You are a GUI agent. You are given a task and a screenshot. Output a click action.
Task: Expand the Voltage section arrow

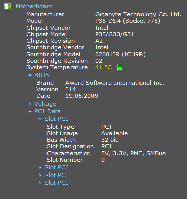coord(30,104)
